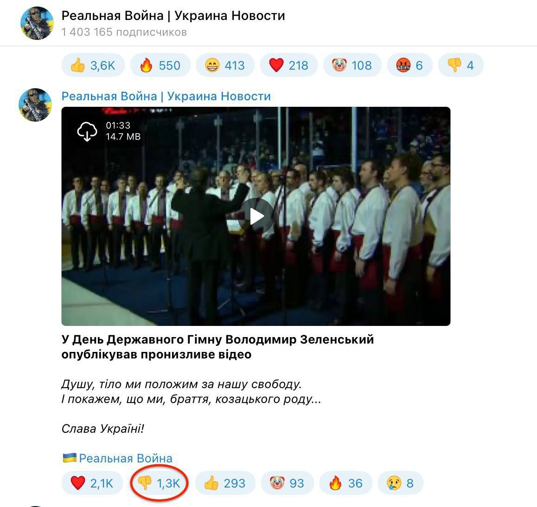Click the clown 108 reaction
This screenshot has width=537, height=507.
[x=352, y=65]
